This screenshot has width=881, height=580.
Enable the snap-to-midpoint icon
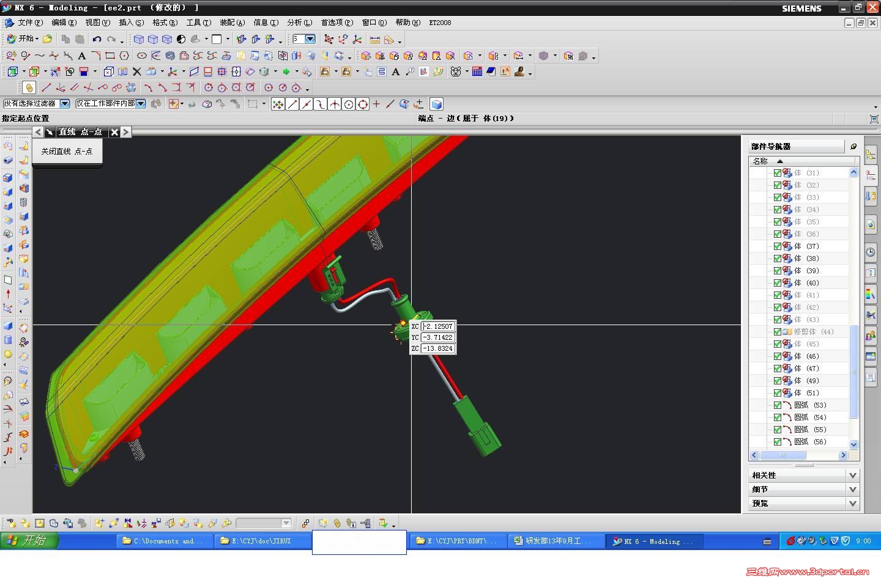click(x=307, y=104)
